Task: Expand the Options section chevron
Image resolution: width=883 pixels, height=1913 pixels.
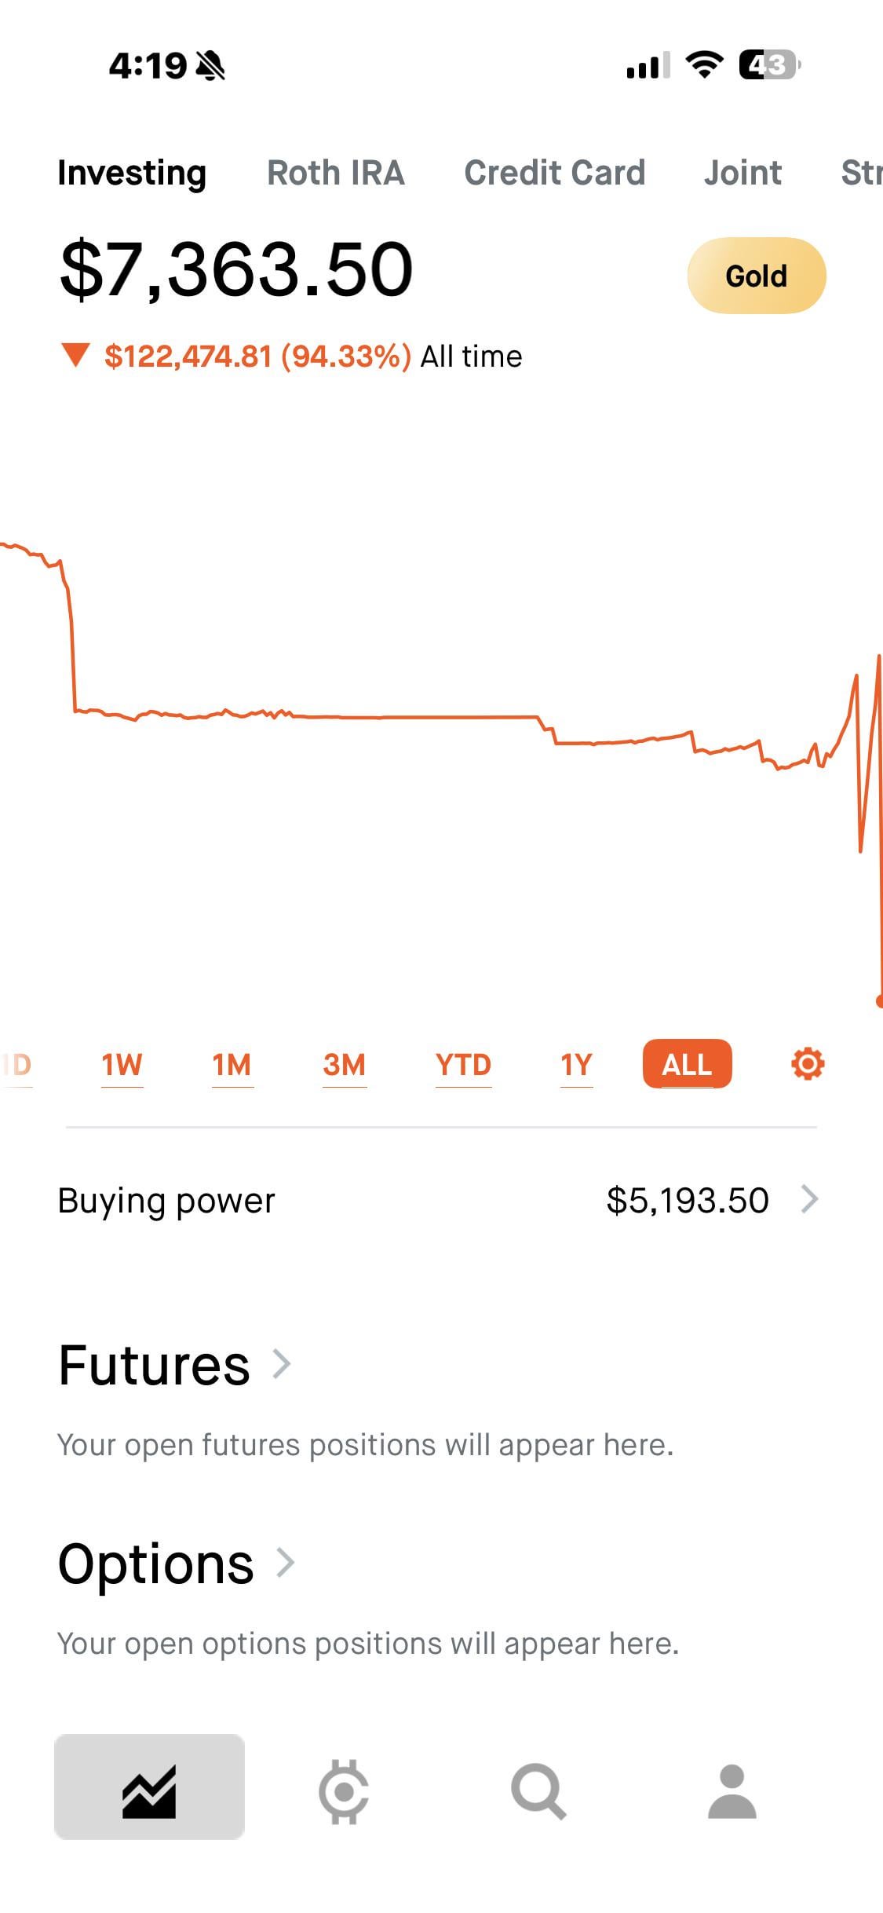Action: coord(286,1563)
